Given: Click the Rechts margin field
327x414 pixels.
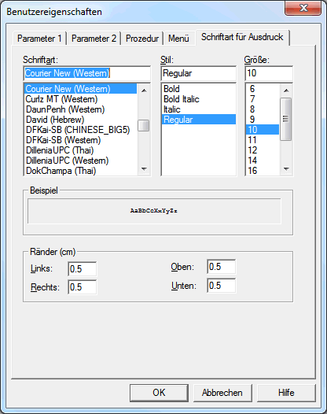Looking at the screenshot, I should point(83,287).
